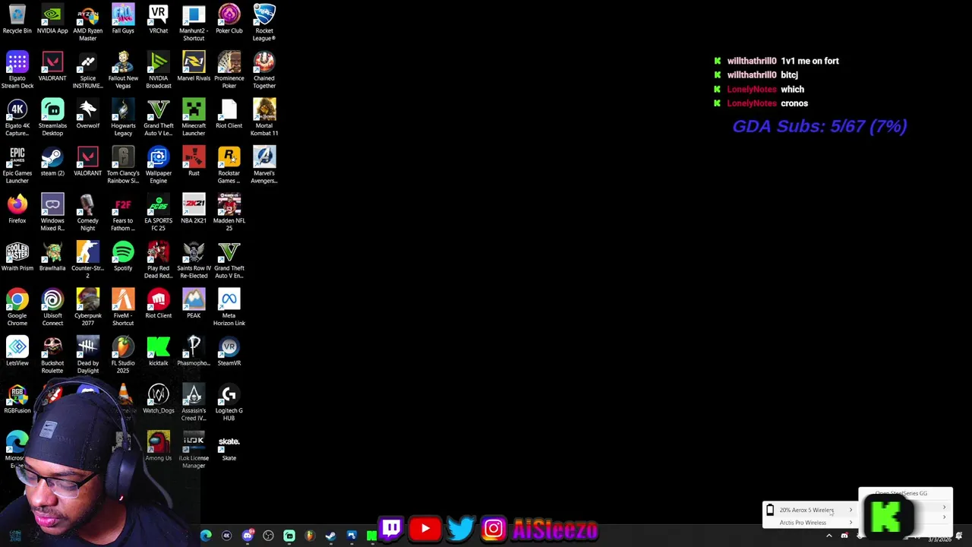
Task: Select the Rocket League desktop icon
Action: click(x=264, y=23)
